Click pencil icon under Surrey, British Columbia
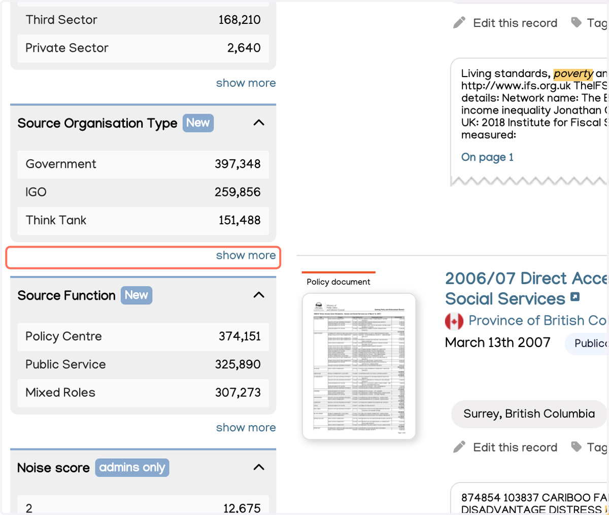This screenshot has width=609, height=515. (x=459, y=447)
